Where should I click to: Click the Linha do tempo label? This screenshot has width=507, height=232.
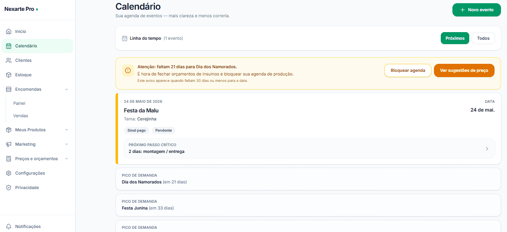pyautogui.click(x=145, y=39)
